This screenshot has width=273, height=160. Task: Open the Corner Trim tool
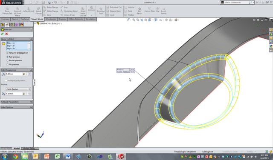[150, 10]
